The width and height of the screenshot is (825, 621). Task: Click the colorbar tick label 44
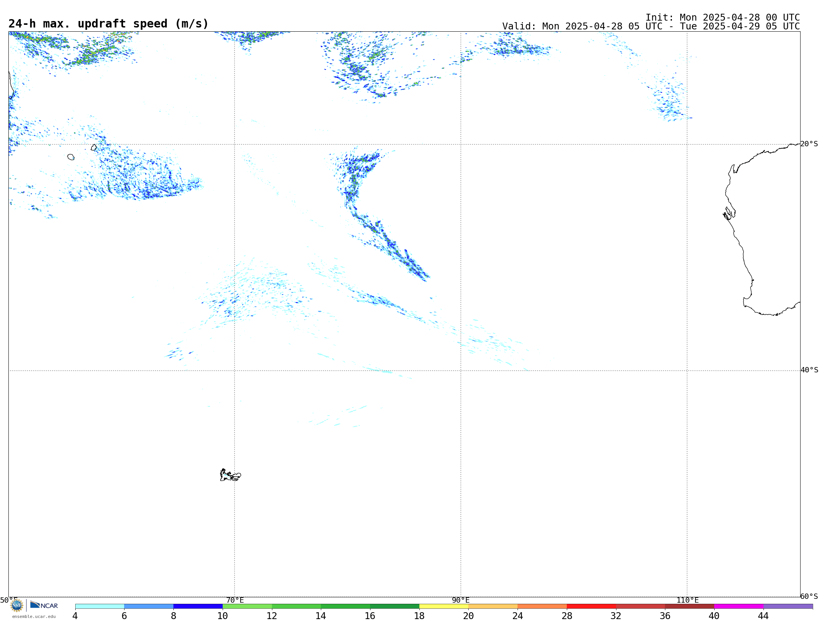[763, 616]
